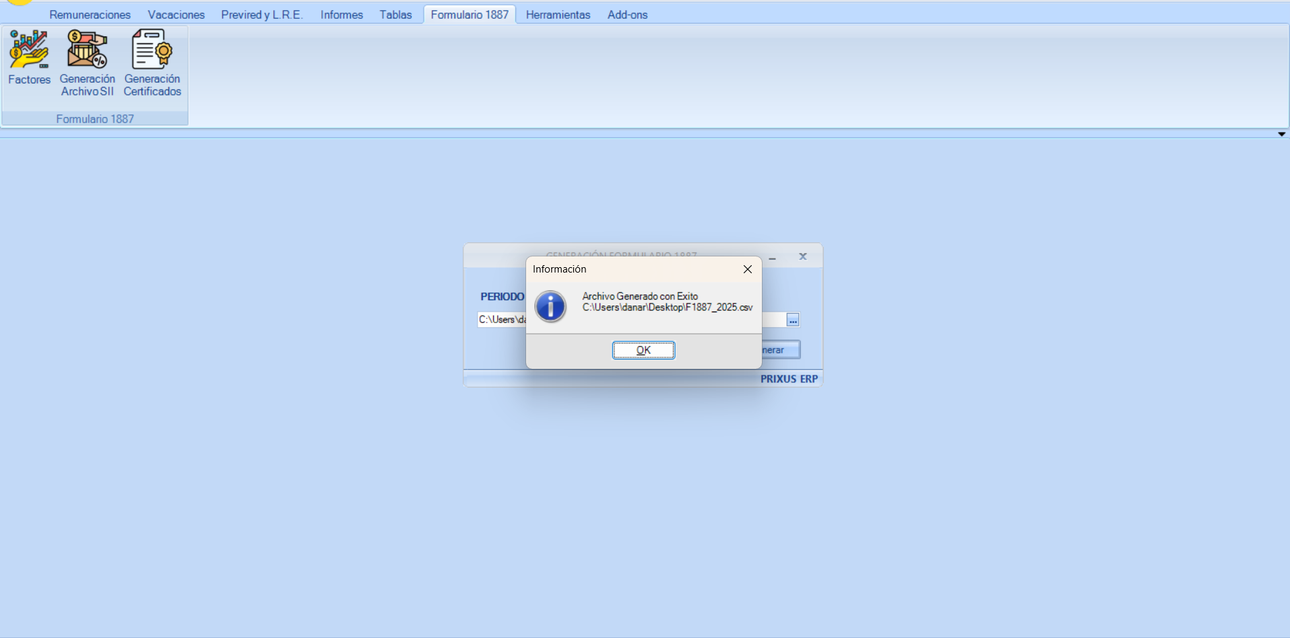Open the Add-ons tab
The width and height of the screenshot is (1290, 638).
pos(627,15)
